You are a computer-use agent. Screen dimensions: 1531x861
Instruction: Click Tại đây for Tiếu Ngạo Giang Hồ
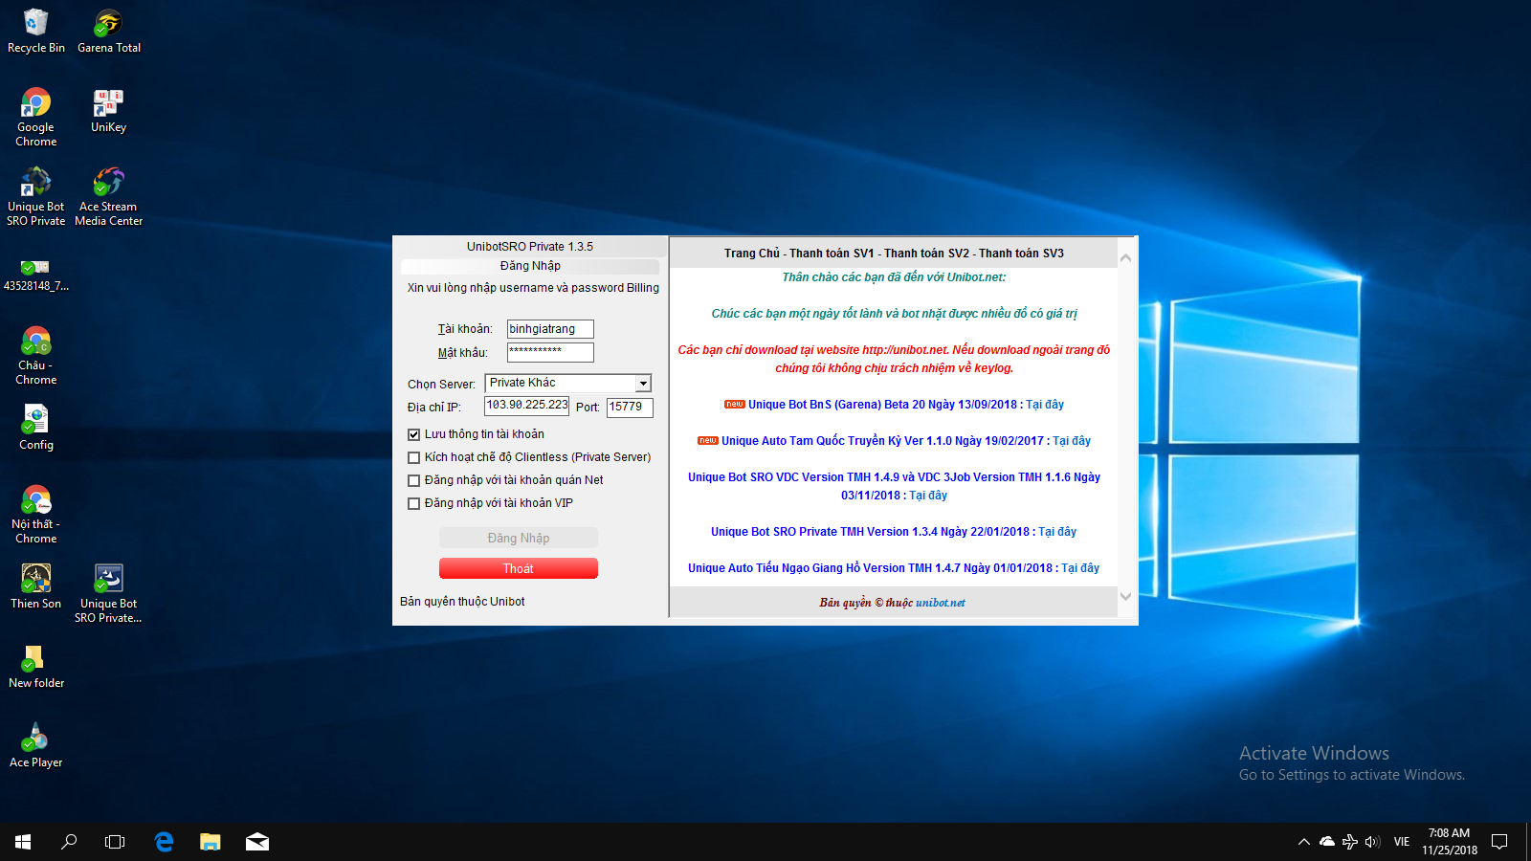click(x=1080, y=568)
